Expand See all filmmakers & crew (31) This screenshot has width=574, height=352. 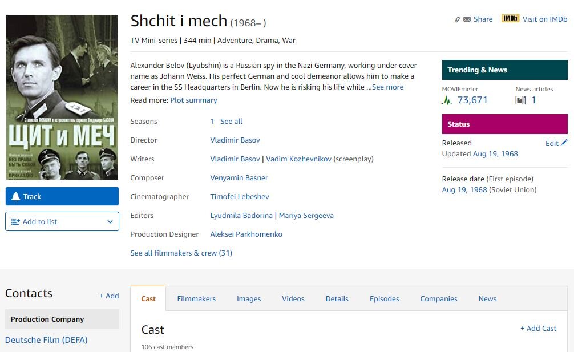pos(181,253)
